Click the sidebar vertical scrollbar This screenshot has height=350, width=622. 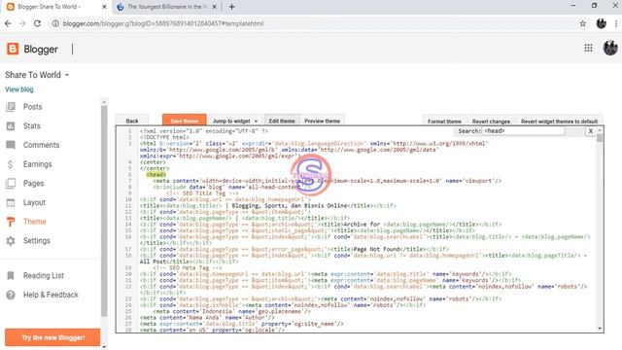[104, 210]
